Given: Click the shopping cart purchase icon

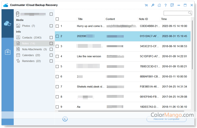Looking at the screenshot, I should (x=146, y=5).
